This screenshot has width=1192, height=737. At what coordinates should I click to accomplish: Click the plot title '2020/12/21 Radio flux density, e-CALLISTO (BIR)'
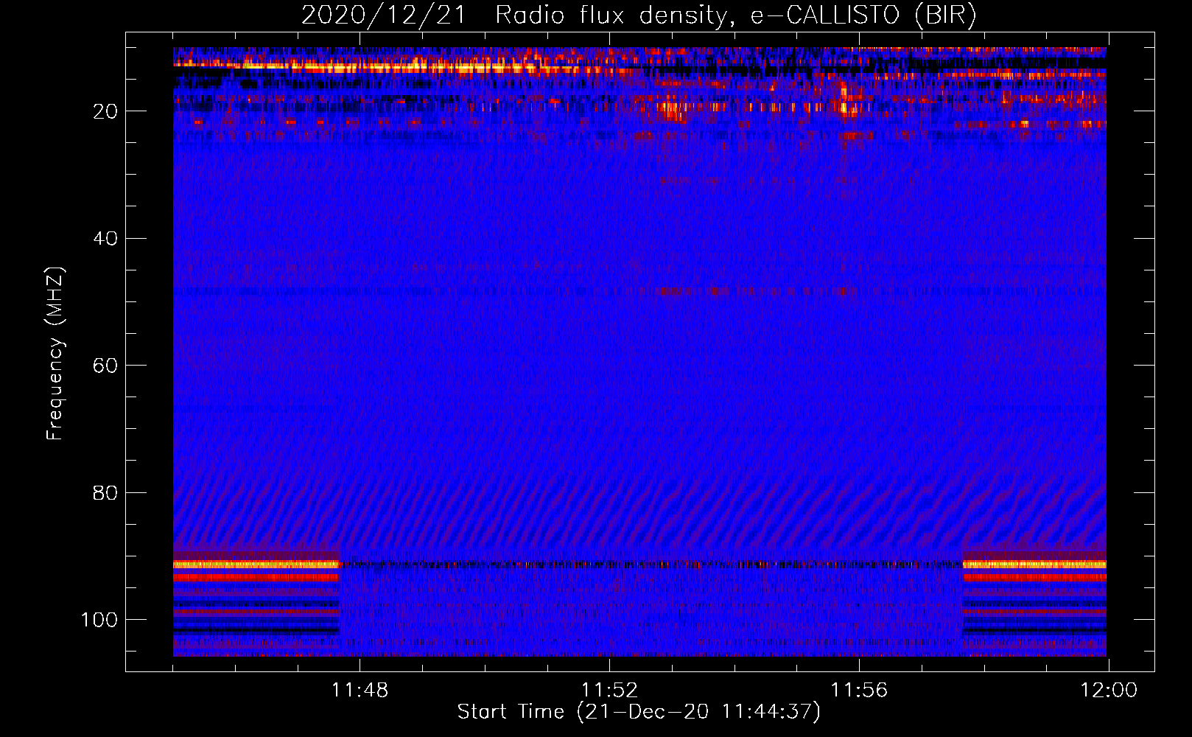639,15
